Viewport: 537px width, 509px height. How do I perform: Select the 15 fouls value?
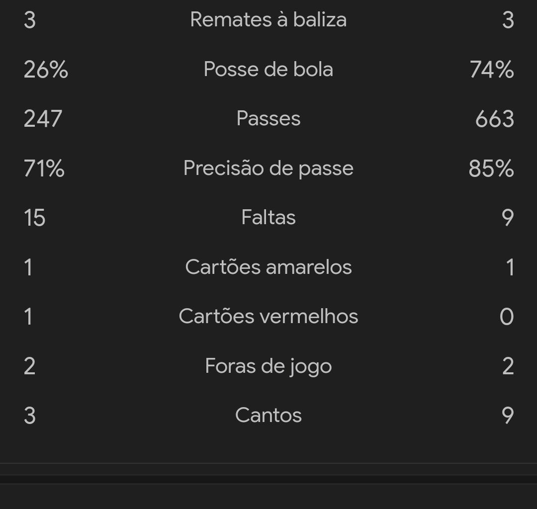tap(34, 218)
